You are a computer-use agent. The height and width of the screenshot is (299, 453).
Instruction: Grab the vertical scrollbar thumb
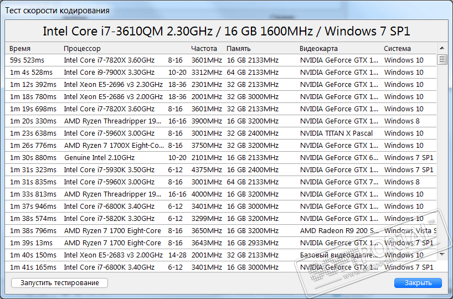442,59
